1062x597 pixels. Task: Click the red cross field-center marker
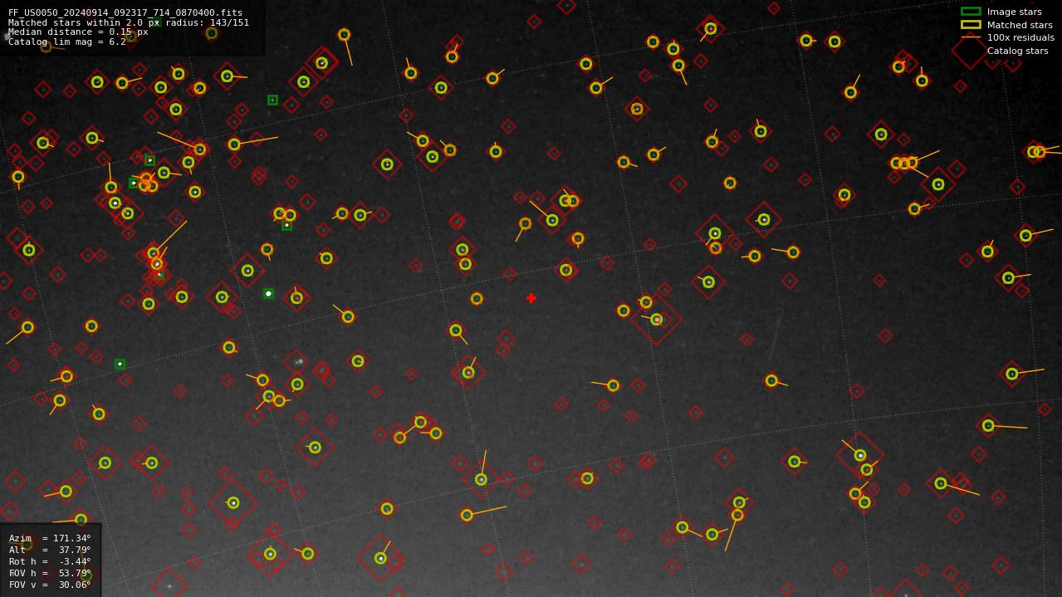(531, 298)
